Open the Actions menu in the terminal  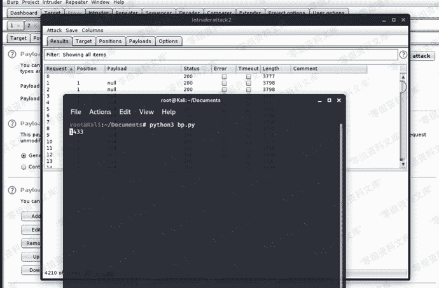point(100,112)
